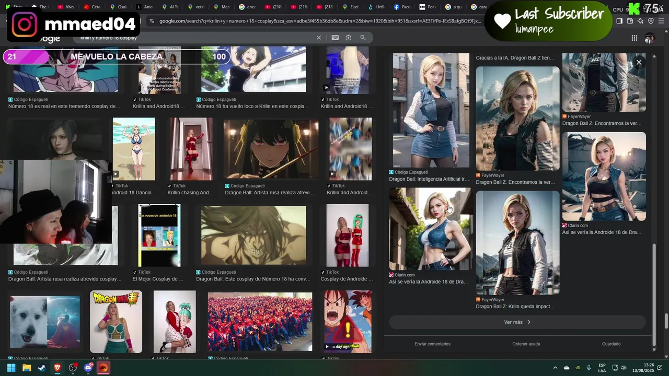
Task: Switch to the 'Eladi' browser tab
Action: coord(350,7)
